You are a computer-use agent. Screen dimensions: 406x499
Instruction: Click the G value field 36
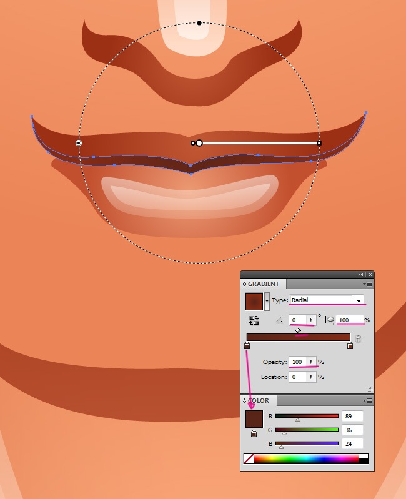point(352,430)
